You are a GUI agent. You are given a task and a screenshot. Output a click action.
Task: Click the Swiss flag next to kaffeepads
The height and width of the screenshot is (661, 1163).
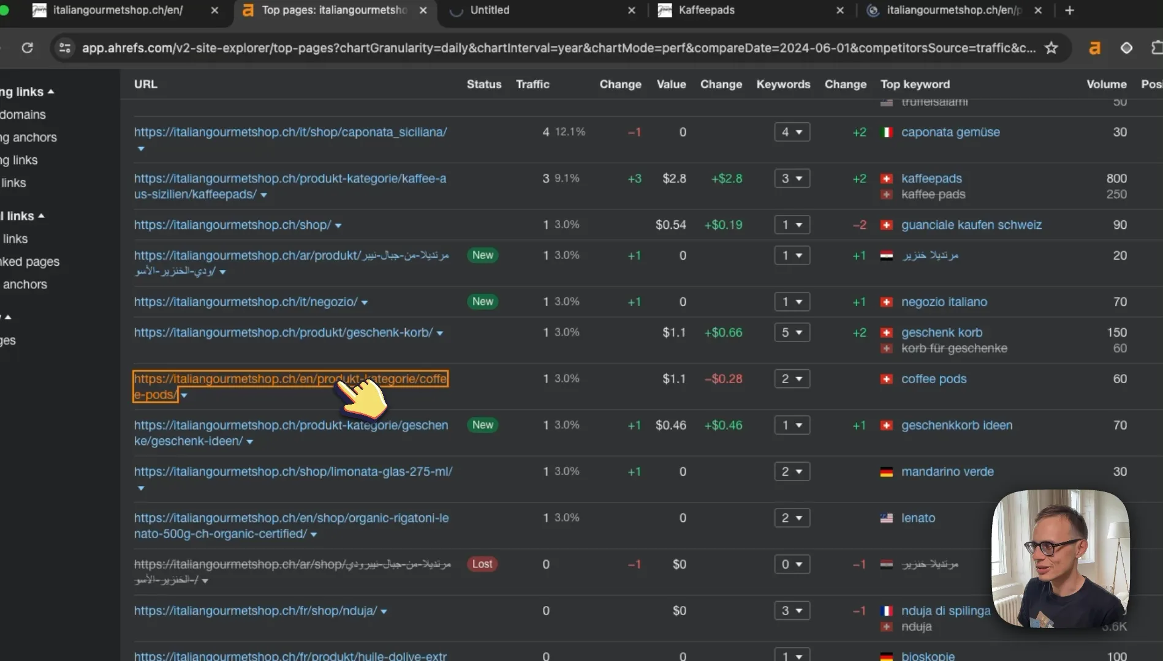[886, 179]
